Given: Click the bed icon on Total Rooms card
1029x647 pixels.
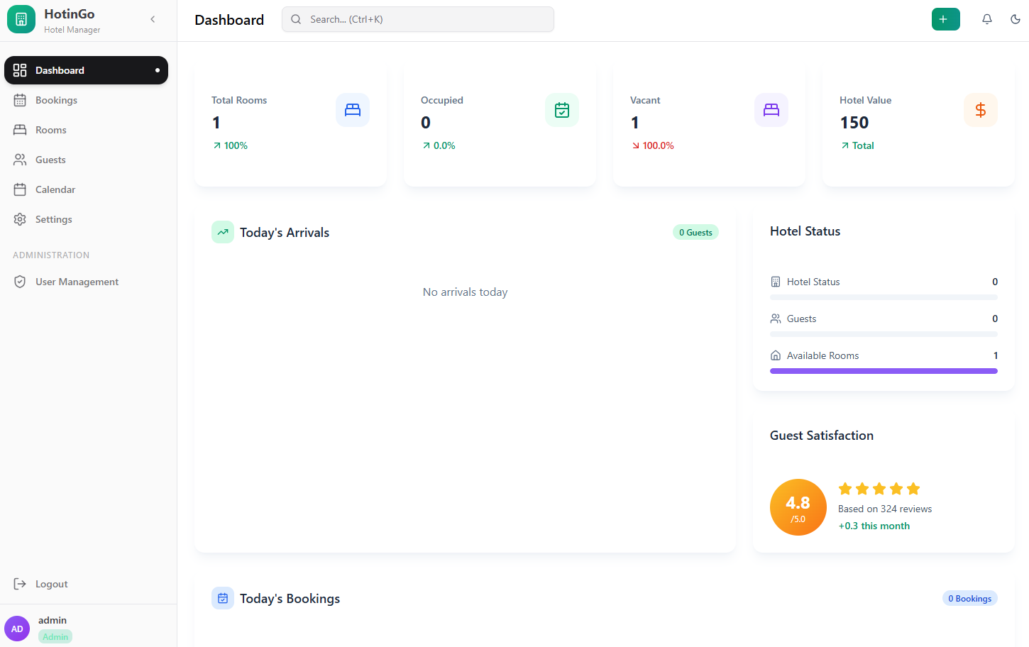Looking at the screenshot, I should [352, 110].
